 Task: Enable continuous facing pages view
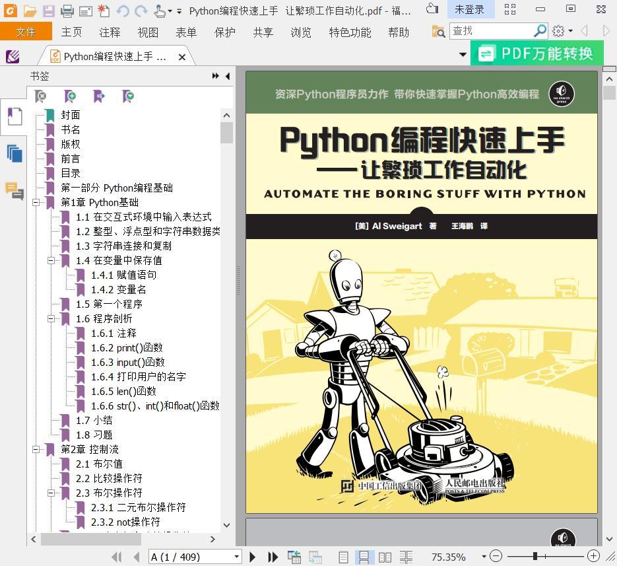coord(406,557)
